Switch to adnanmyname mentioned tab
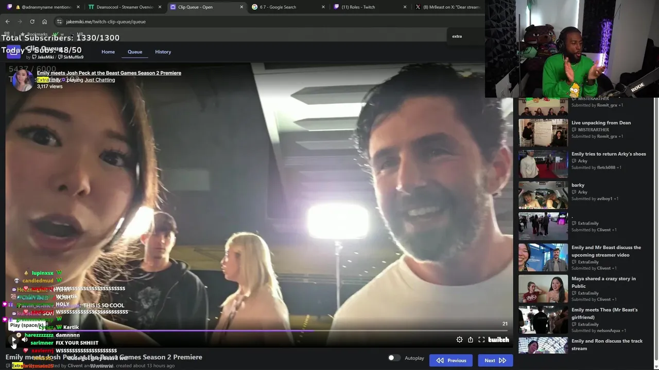 coord(43,7)
